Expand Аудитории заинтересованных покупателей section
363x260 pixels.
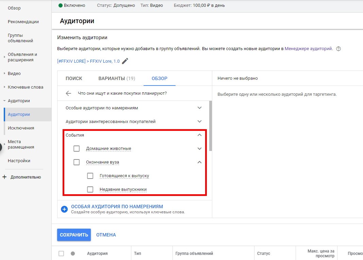pos(199,121)
